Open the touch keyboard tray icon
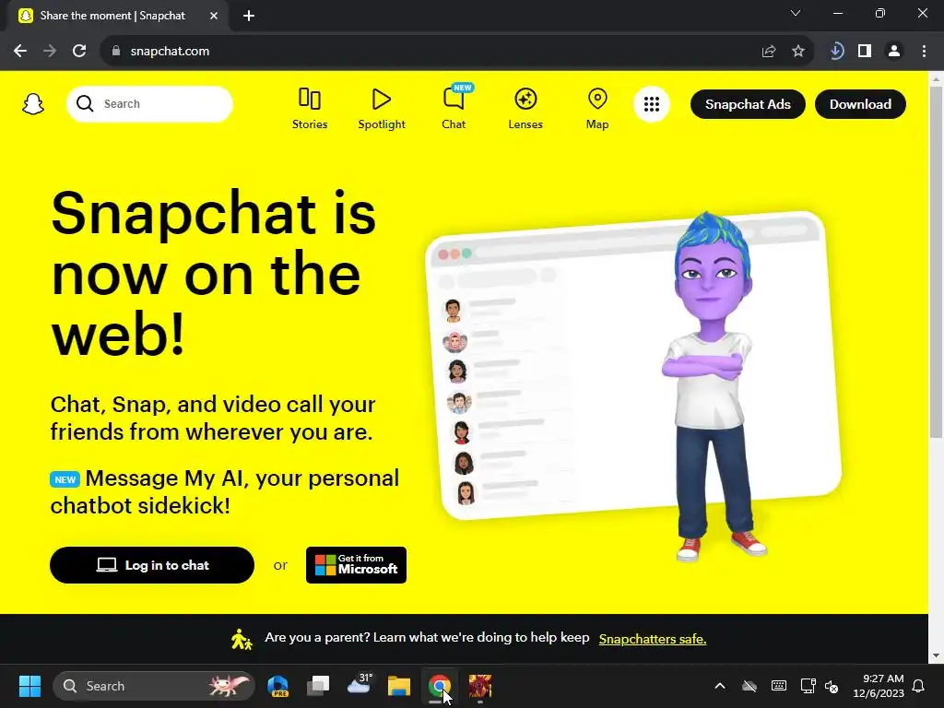Image resolution: width=944 pixels, height=708 pixels. point(778,686)
